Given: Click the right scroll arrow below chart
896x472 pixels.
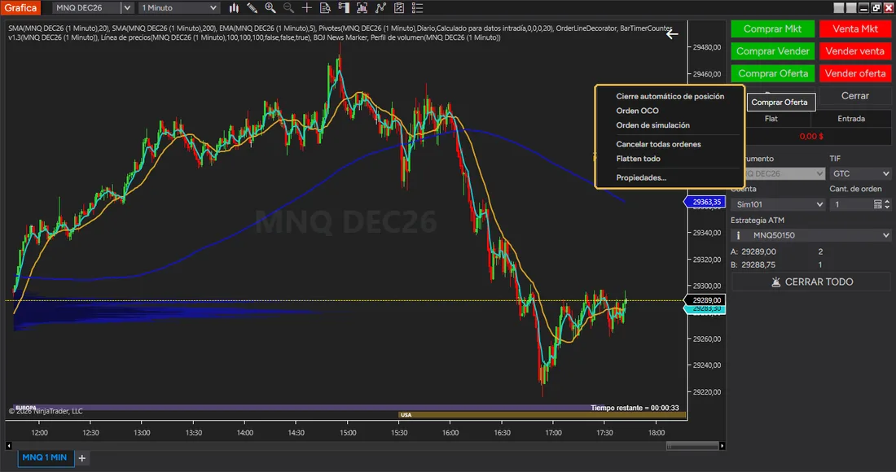Looking at the screenshot, I should point(723,446).
